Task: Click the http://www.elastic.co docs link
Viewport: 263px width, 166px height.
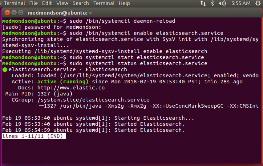Action: (x=71, y=88)
